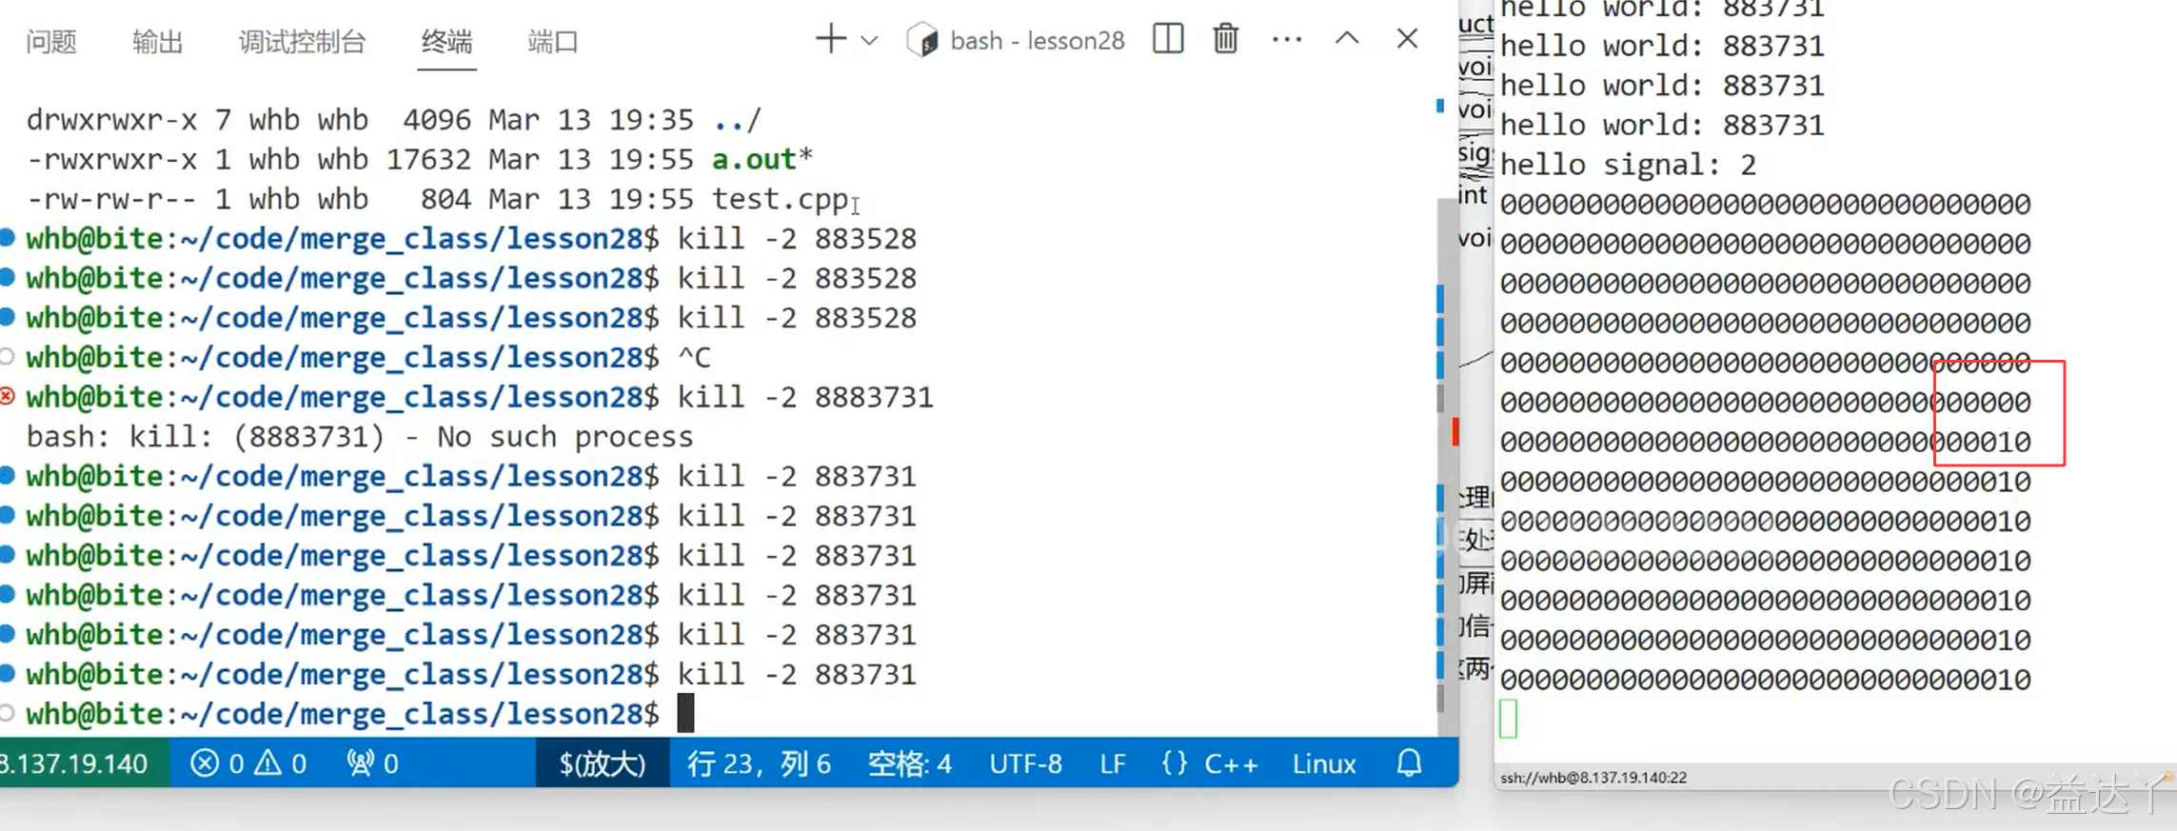Viewport: 2177px width, 831px height.
Task: Click the failed command error decoration icon
Action: click(x=8, y=396)
